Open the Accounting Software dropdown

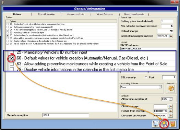[160, 87]
